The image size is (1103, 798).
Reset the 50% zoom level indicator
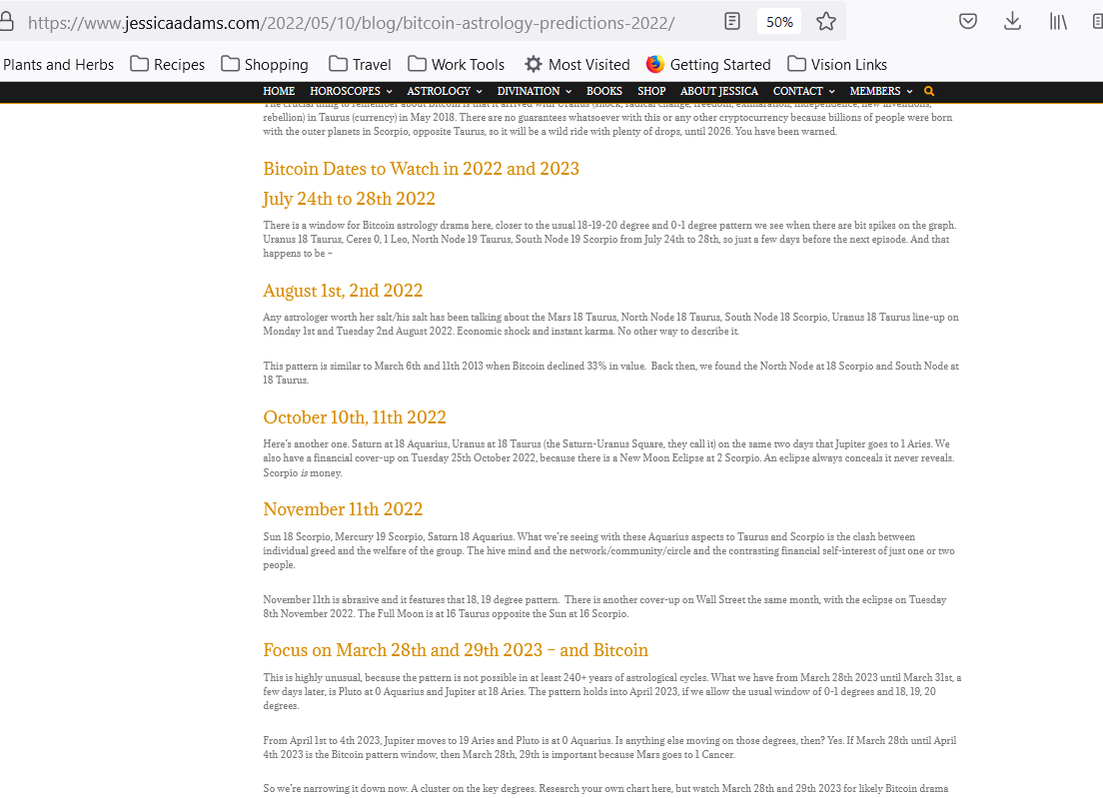pyautogui.click(x=779, y=21)
